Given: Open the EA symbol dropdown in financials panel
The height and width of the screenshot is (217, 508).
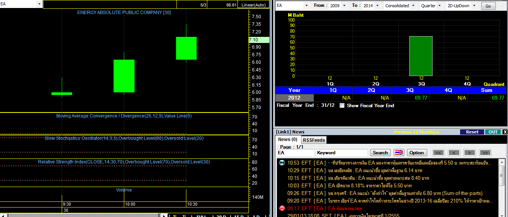Looking at the screenshot, I should pyautogui.click(x=306, y=6).
